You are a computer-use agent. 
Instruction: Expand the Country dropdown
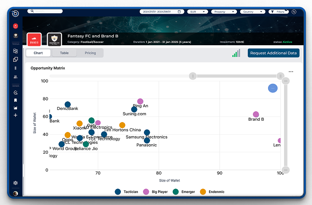[x=253, y=12]
